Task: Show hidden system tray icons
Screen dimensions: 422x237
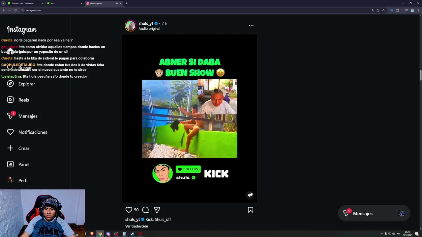Action: click(x=382, y=234)
